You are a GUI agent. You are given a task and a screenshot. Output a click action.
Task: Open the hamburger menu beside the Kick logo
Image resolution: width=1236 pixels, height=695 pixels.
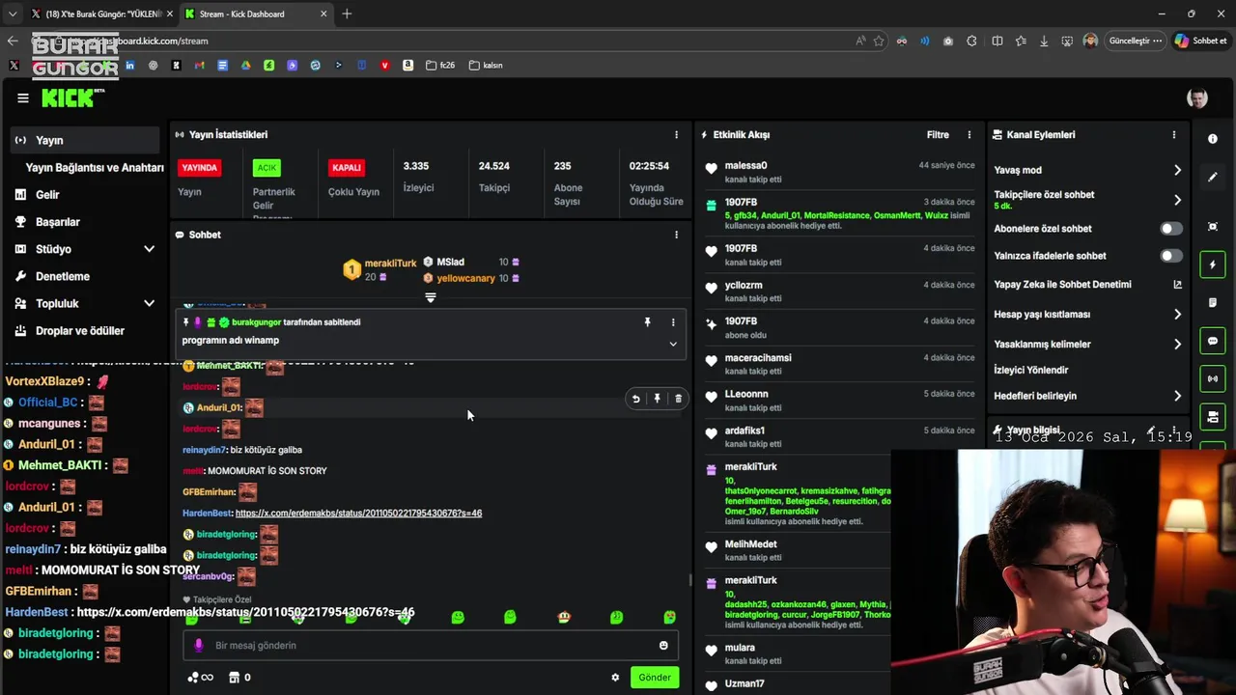click(x=23, y=97)
